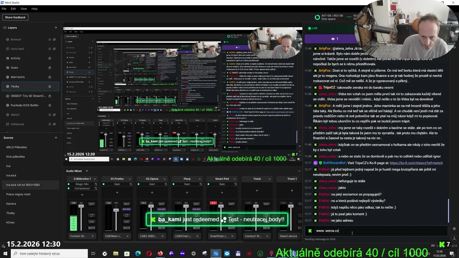Viewport: 459px width, 258px height.
Task: Show the hidden Browser layer
Action: [x=54, y=39]
